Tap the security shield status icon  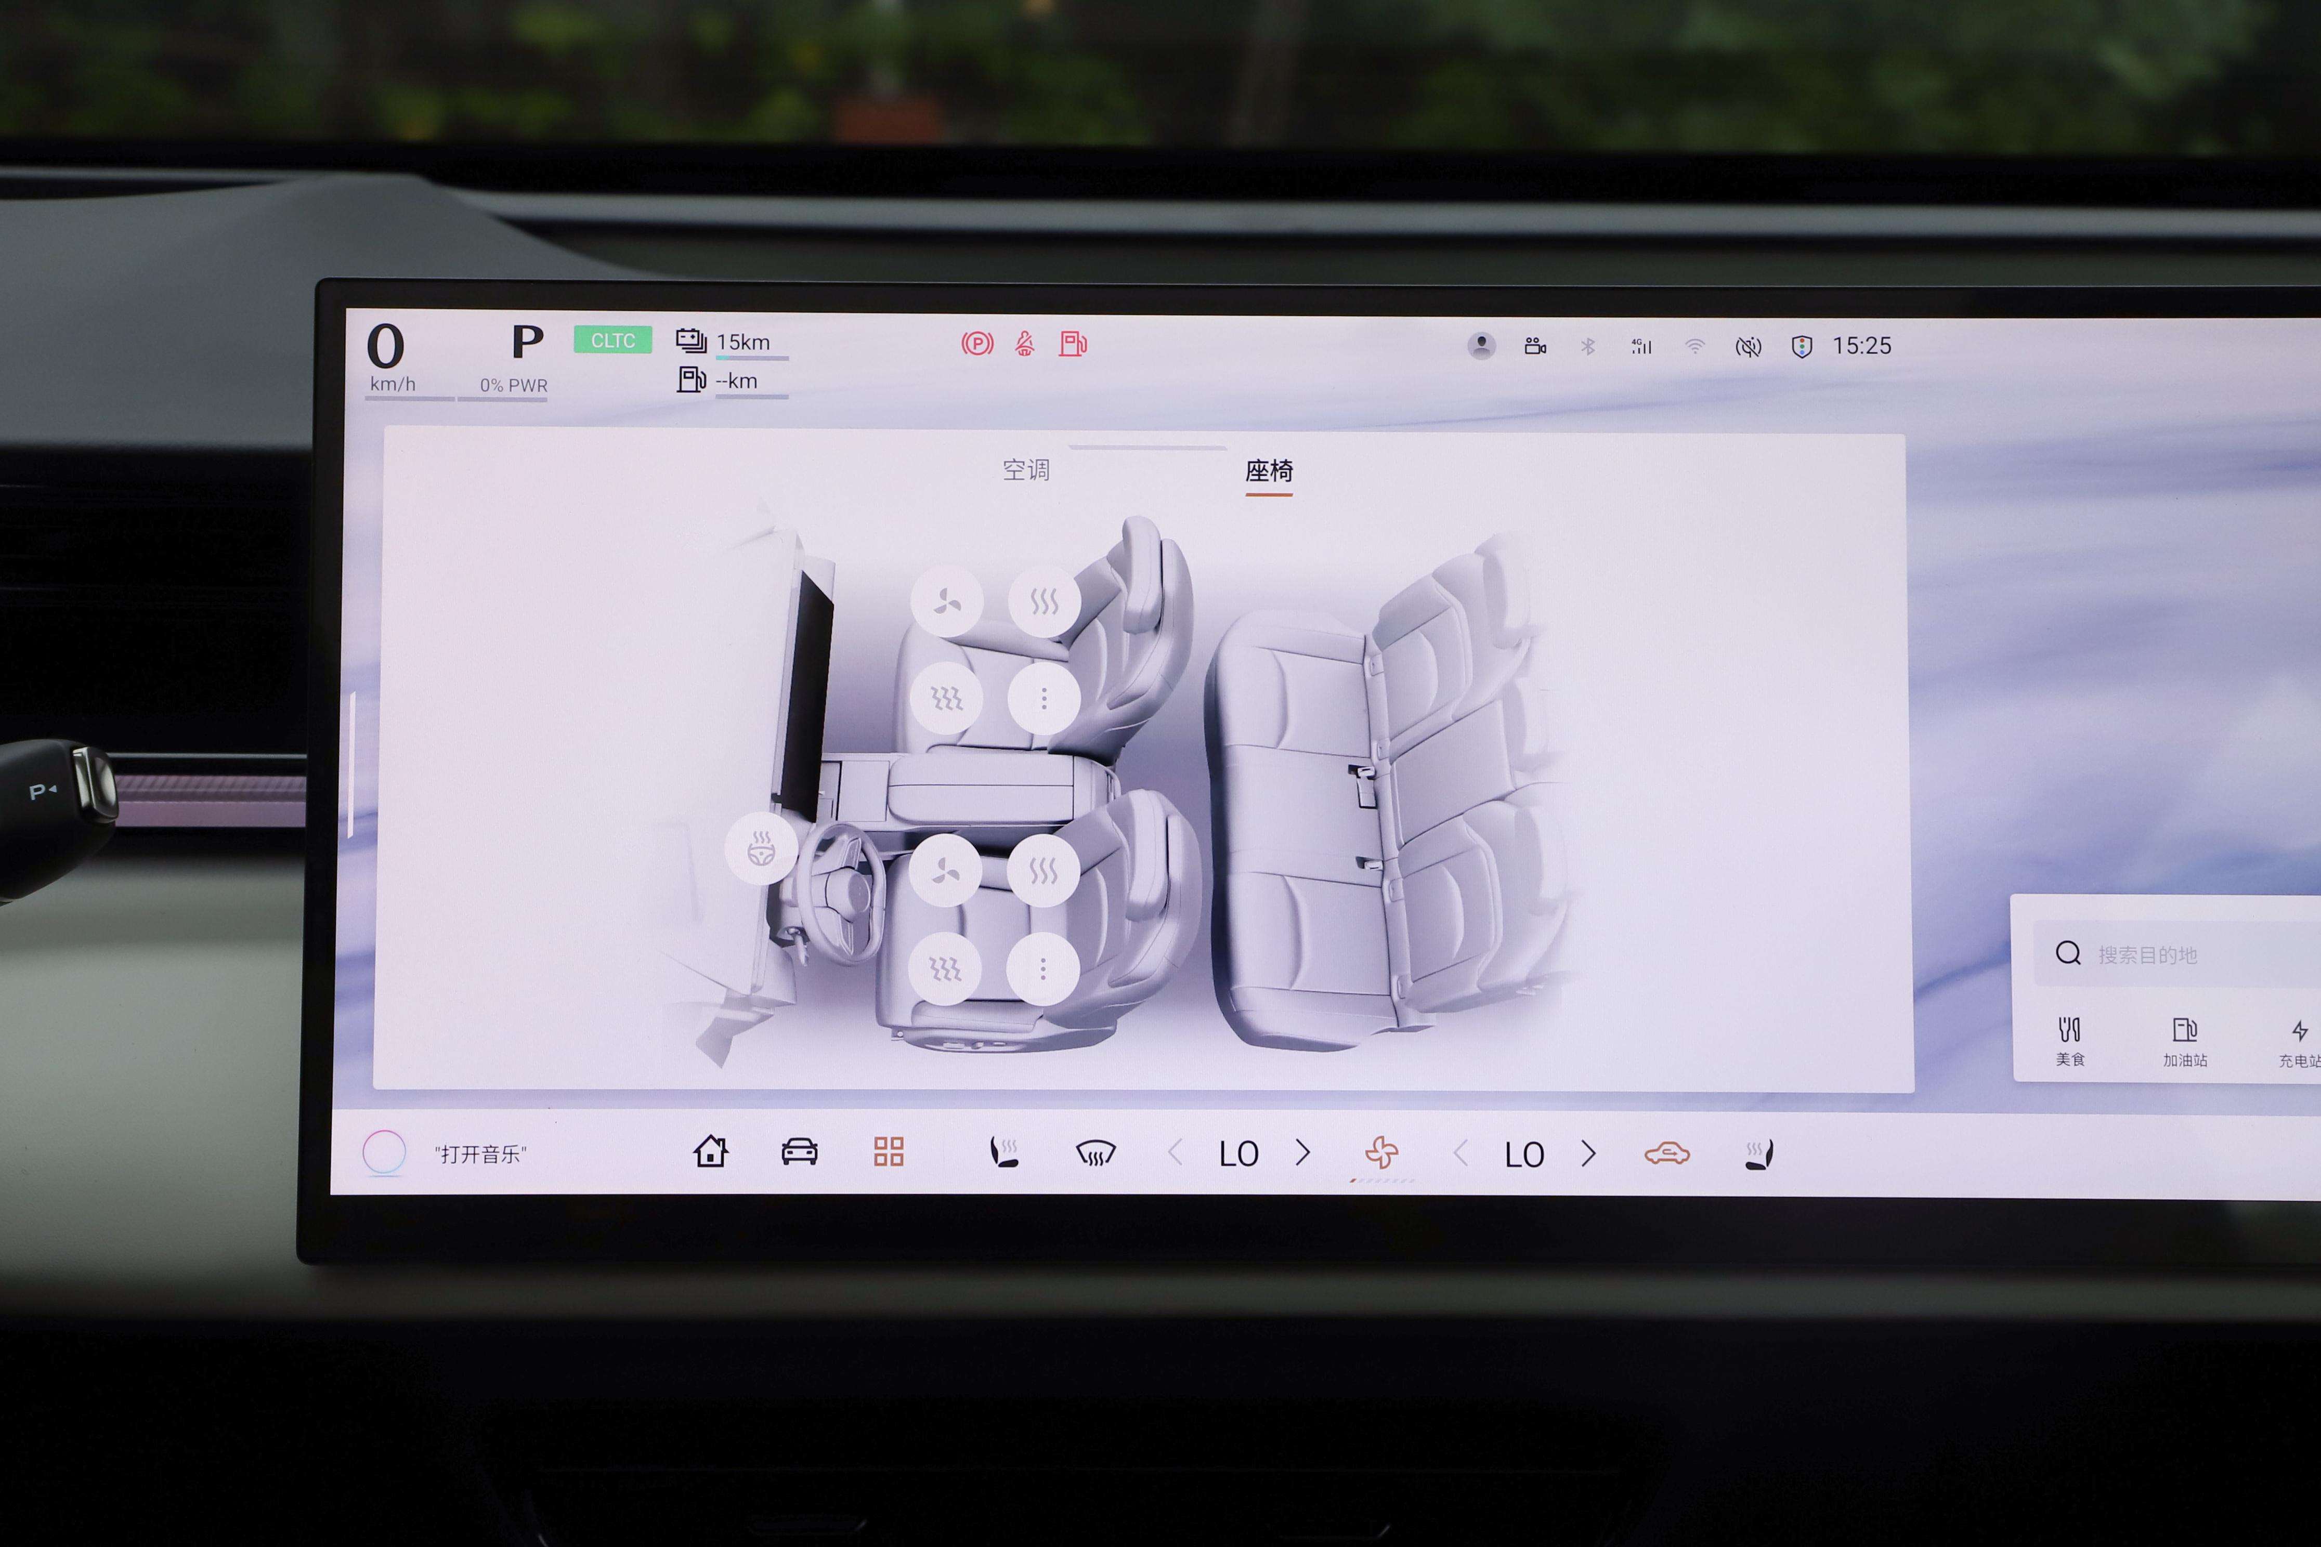pos(1802,346)
